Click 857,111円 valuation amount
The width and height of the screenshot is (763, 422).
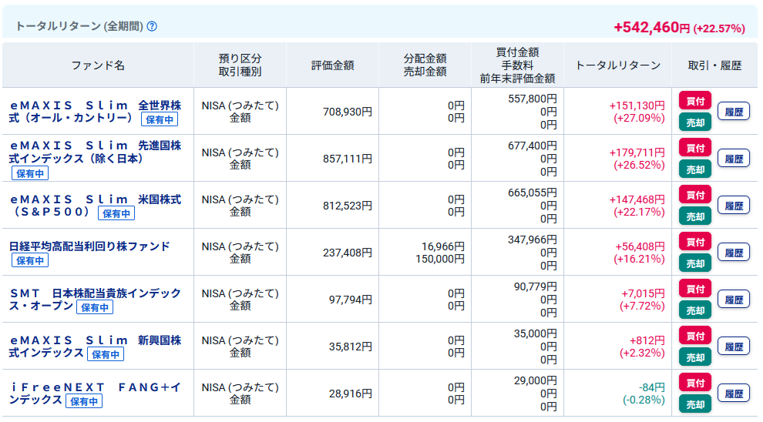pyautogui.click(x=348, y=159)
